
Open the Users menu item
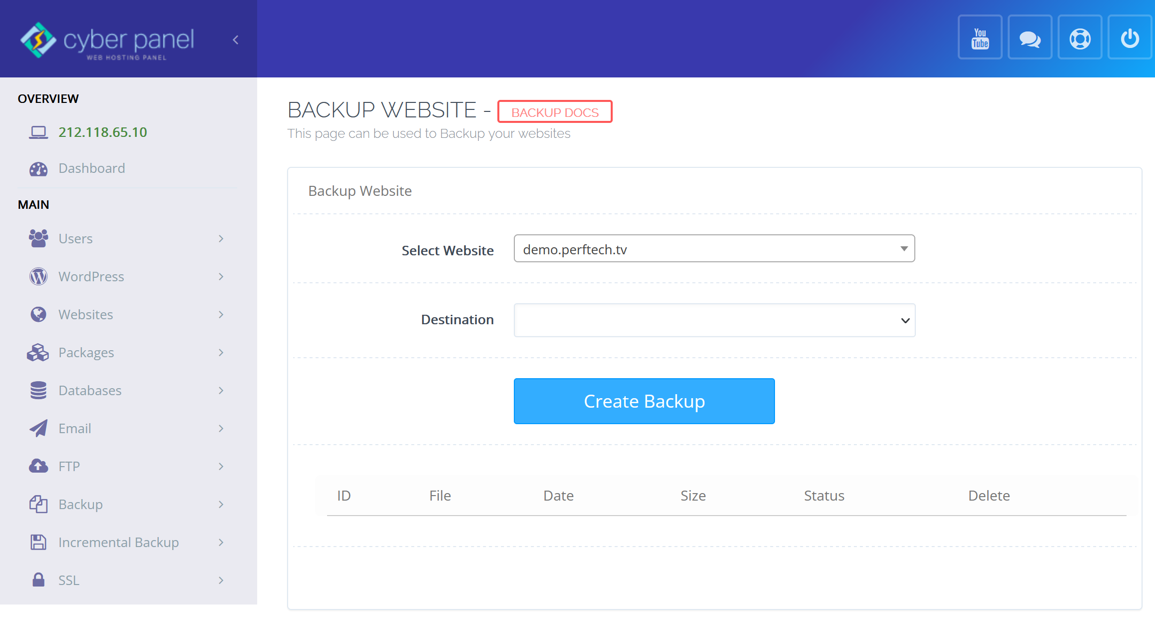click(x=75, y=239)
